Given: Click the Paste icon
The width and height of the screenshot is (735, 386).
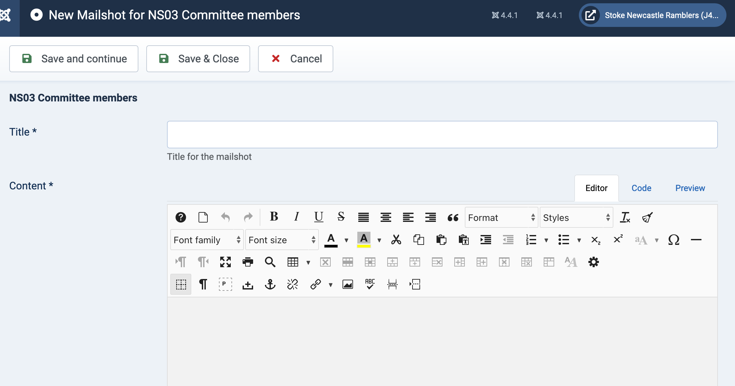Looking at the screenshot, I should [x=441, y=240].
